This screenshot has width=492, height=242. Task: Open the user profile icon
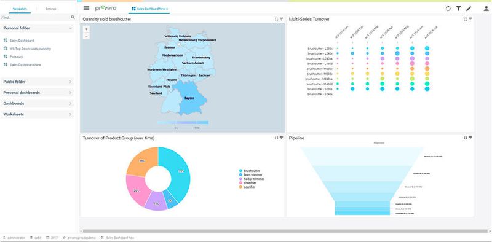click(x=486, y=9)
